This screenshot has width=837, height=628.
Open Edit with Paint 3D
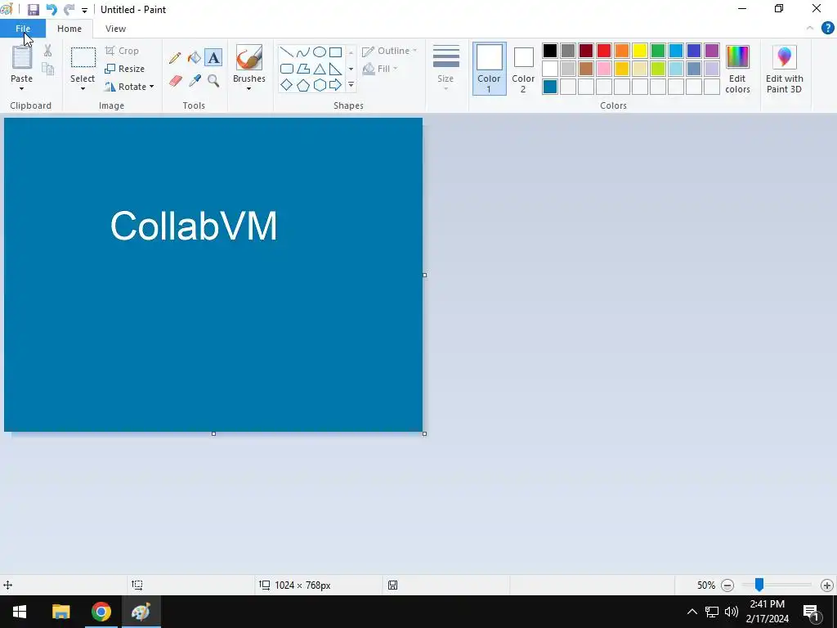tap(784, 69)
